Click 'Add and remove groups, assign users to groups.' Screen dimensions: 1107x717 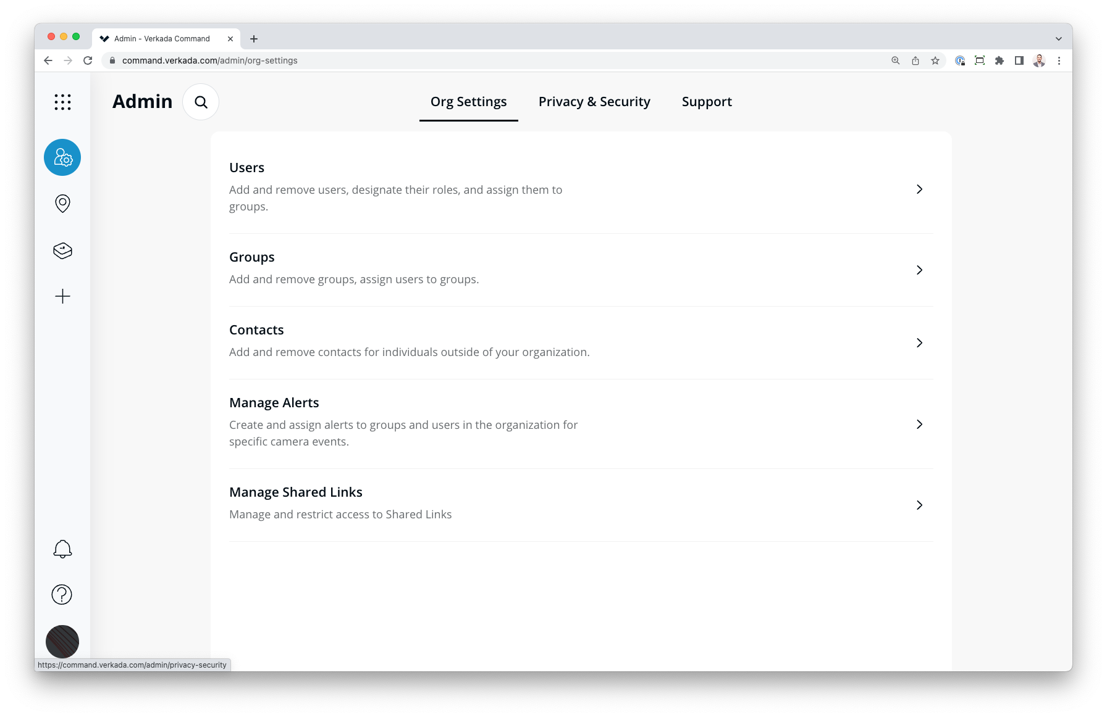coord(354,280)
